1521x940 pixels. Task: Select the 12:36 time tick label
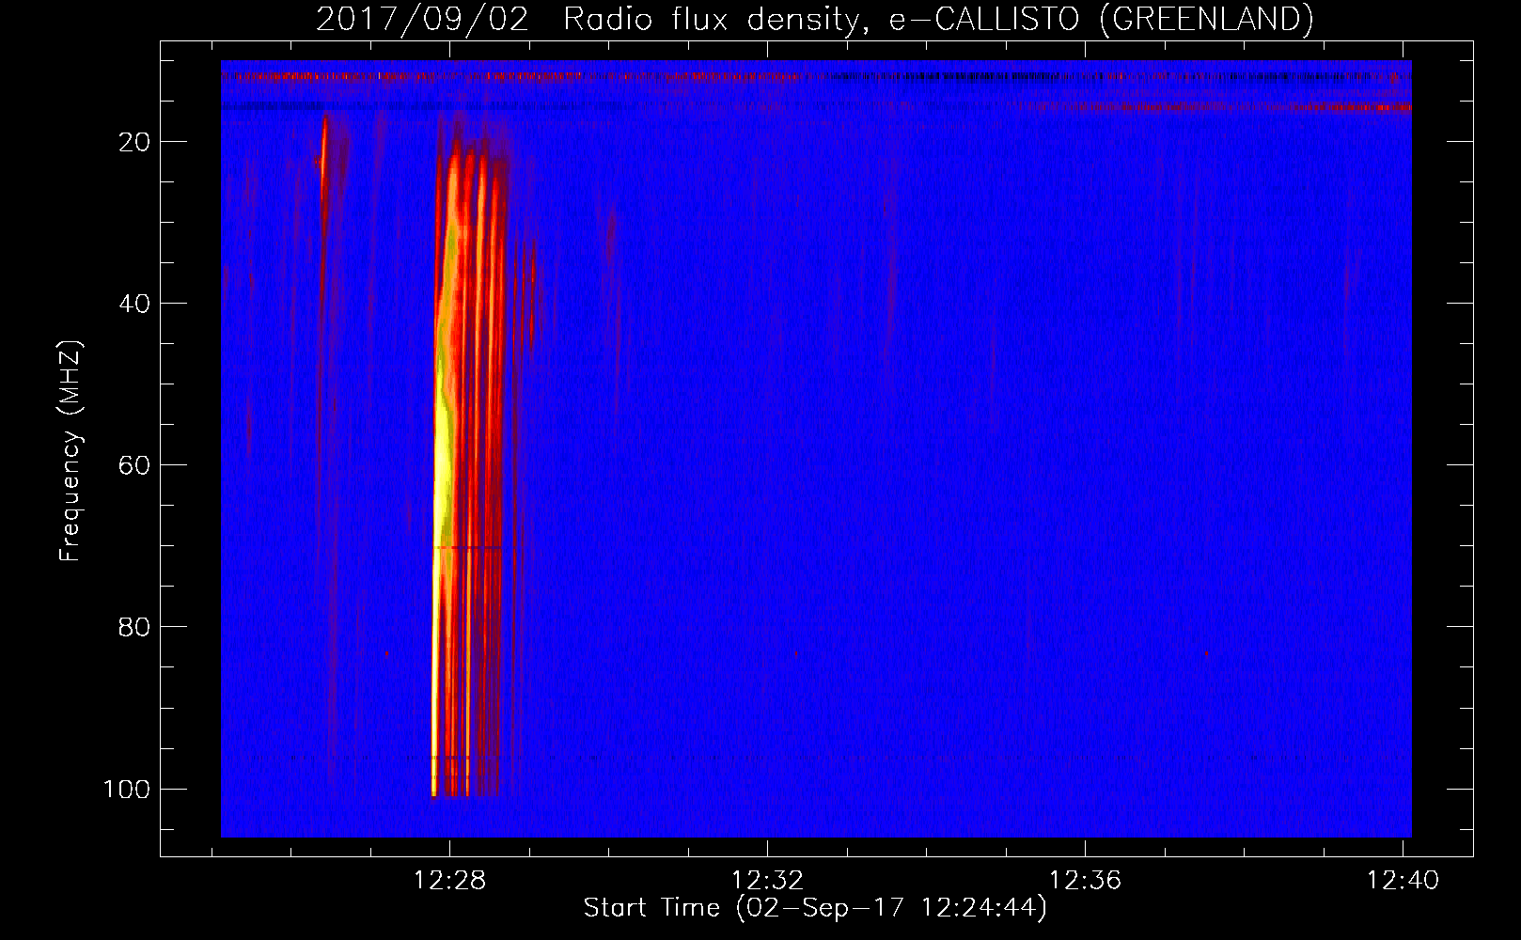coord(1085,880)
